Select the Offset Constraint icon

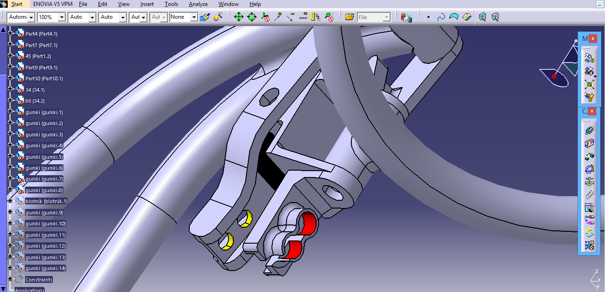pos(589,156)
